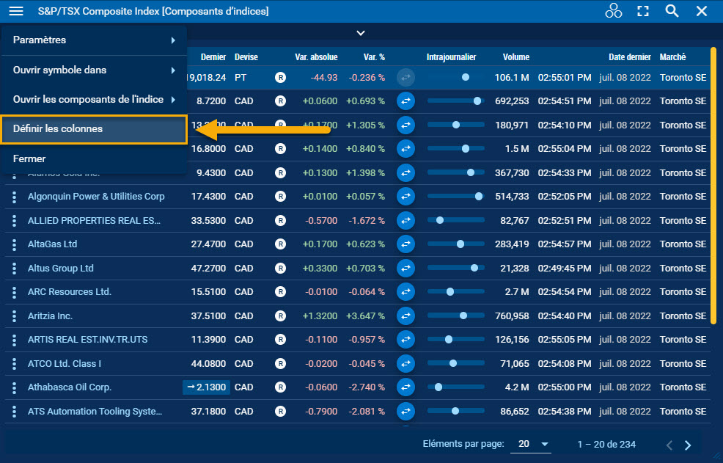Expand Ouvrir symbole dans submenu
723x463 pixels.
coord(94,70)
